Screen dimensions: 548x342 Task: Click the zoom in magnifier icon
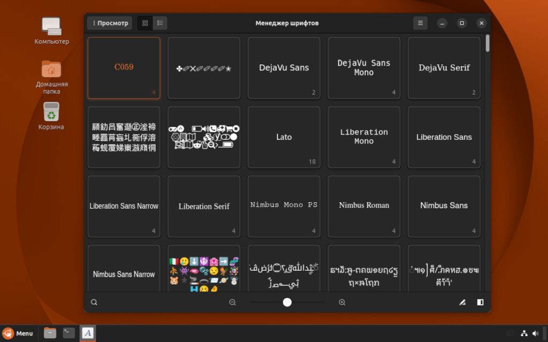pos(342,302)
